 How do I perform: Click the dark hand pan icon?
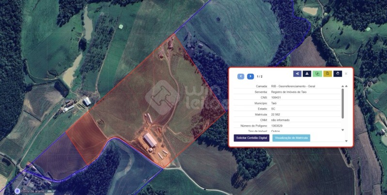pyautogui.click(x=338, y=74)
